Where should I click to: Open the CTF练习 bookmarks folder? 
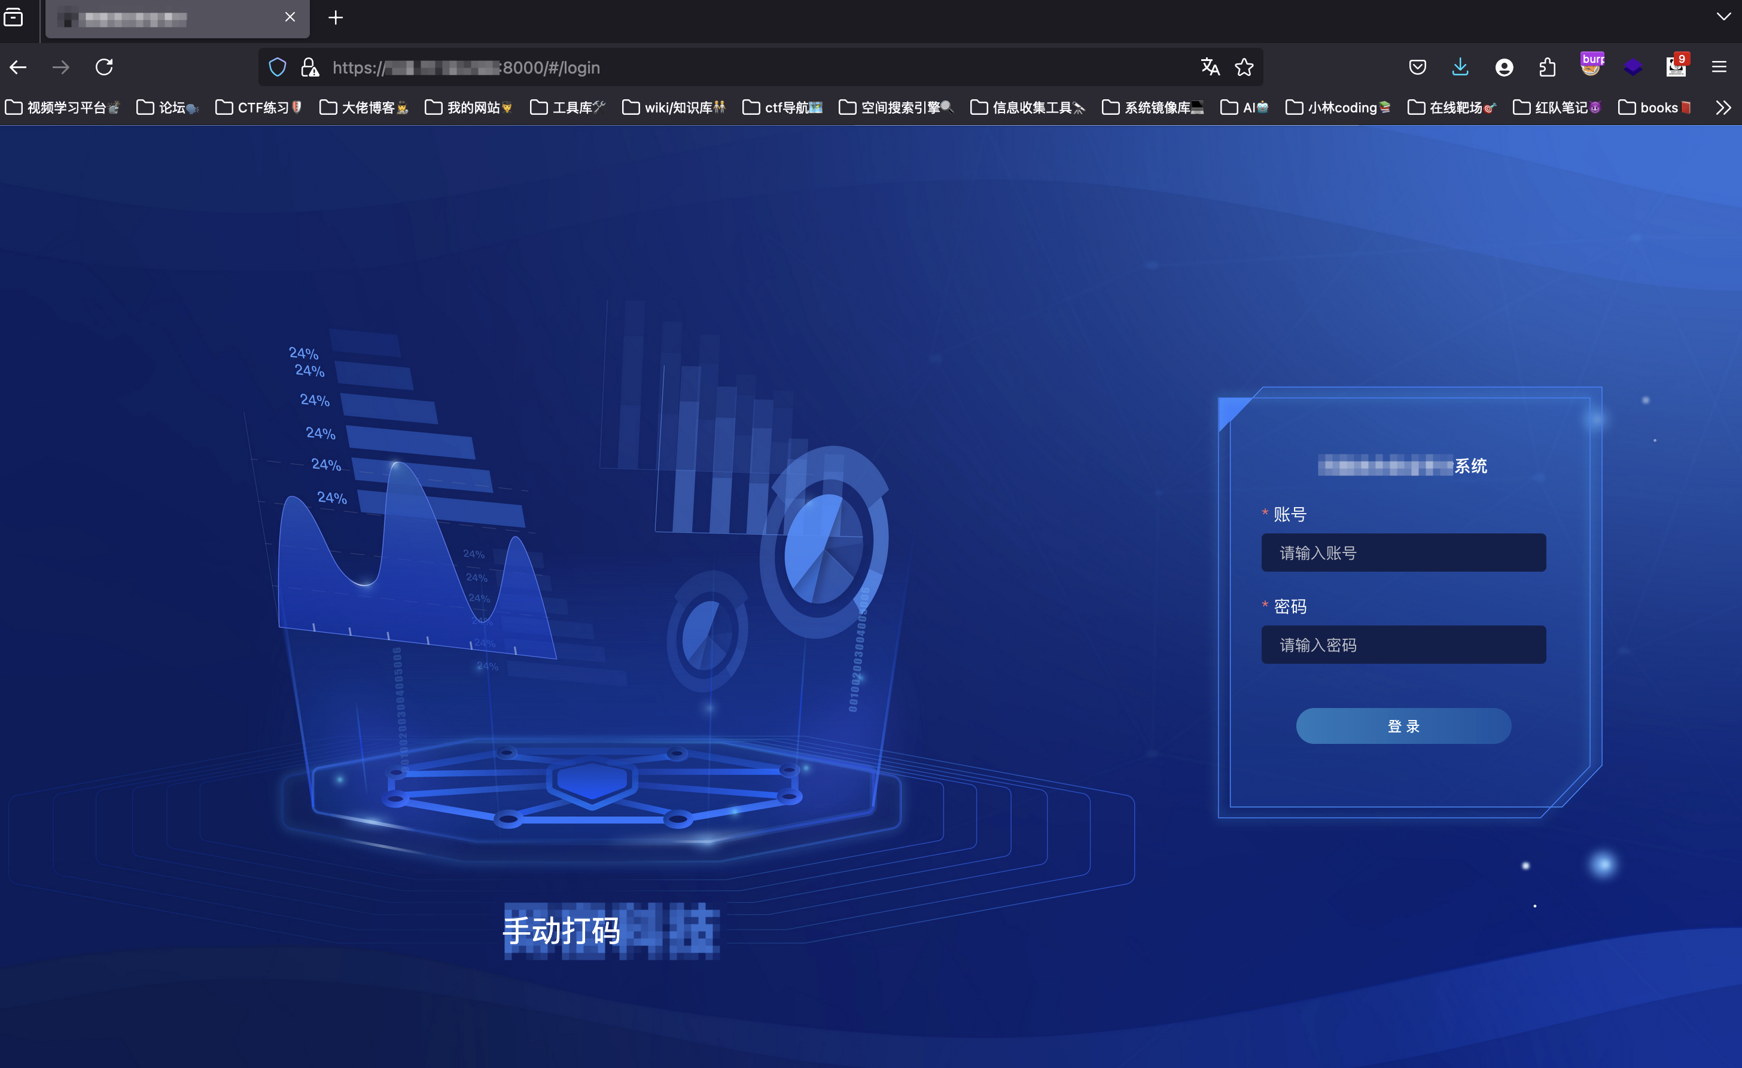259,108
